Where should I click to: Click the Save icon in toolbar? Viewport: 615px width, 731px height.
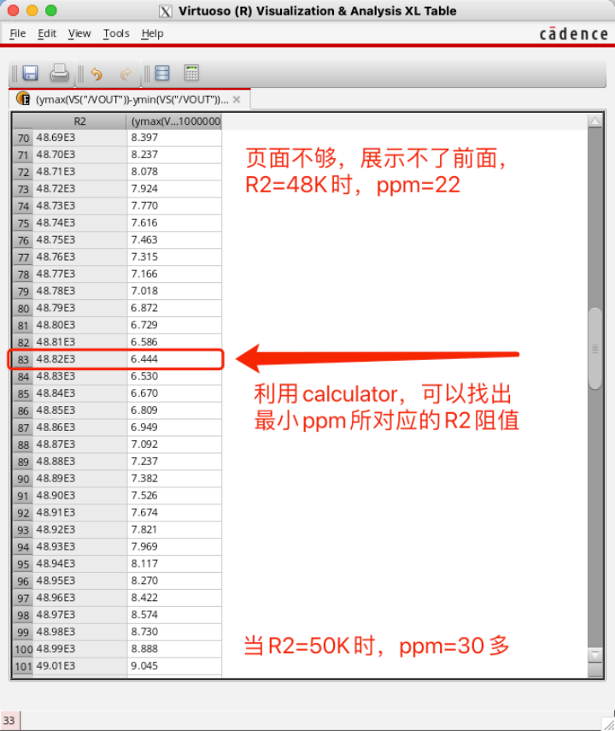point(30,74)
